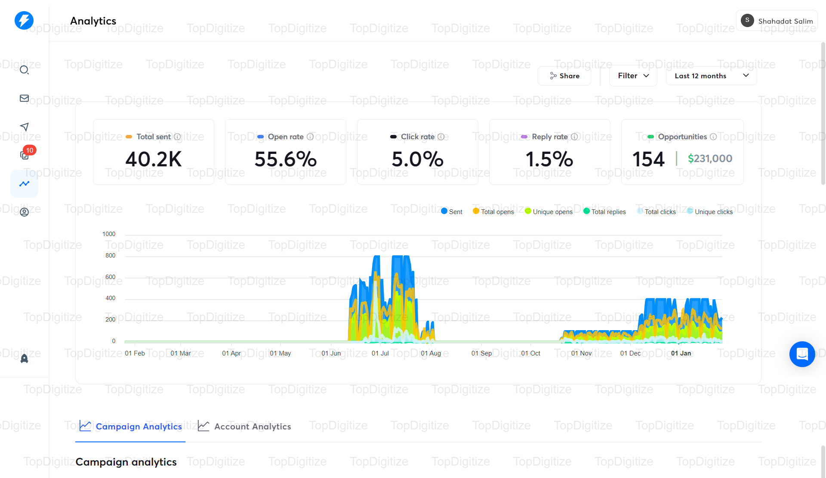
Task: Toggle the Total opens legend series
Action: (x=493, y=211)
